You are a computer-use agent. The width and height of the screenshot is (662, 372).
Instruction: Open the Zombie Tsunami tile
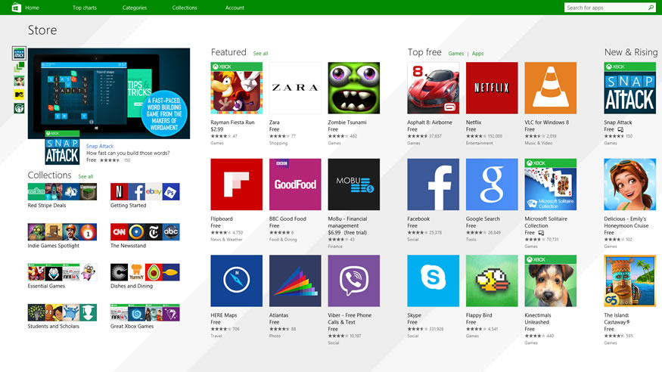354,88
